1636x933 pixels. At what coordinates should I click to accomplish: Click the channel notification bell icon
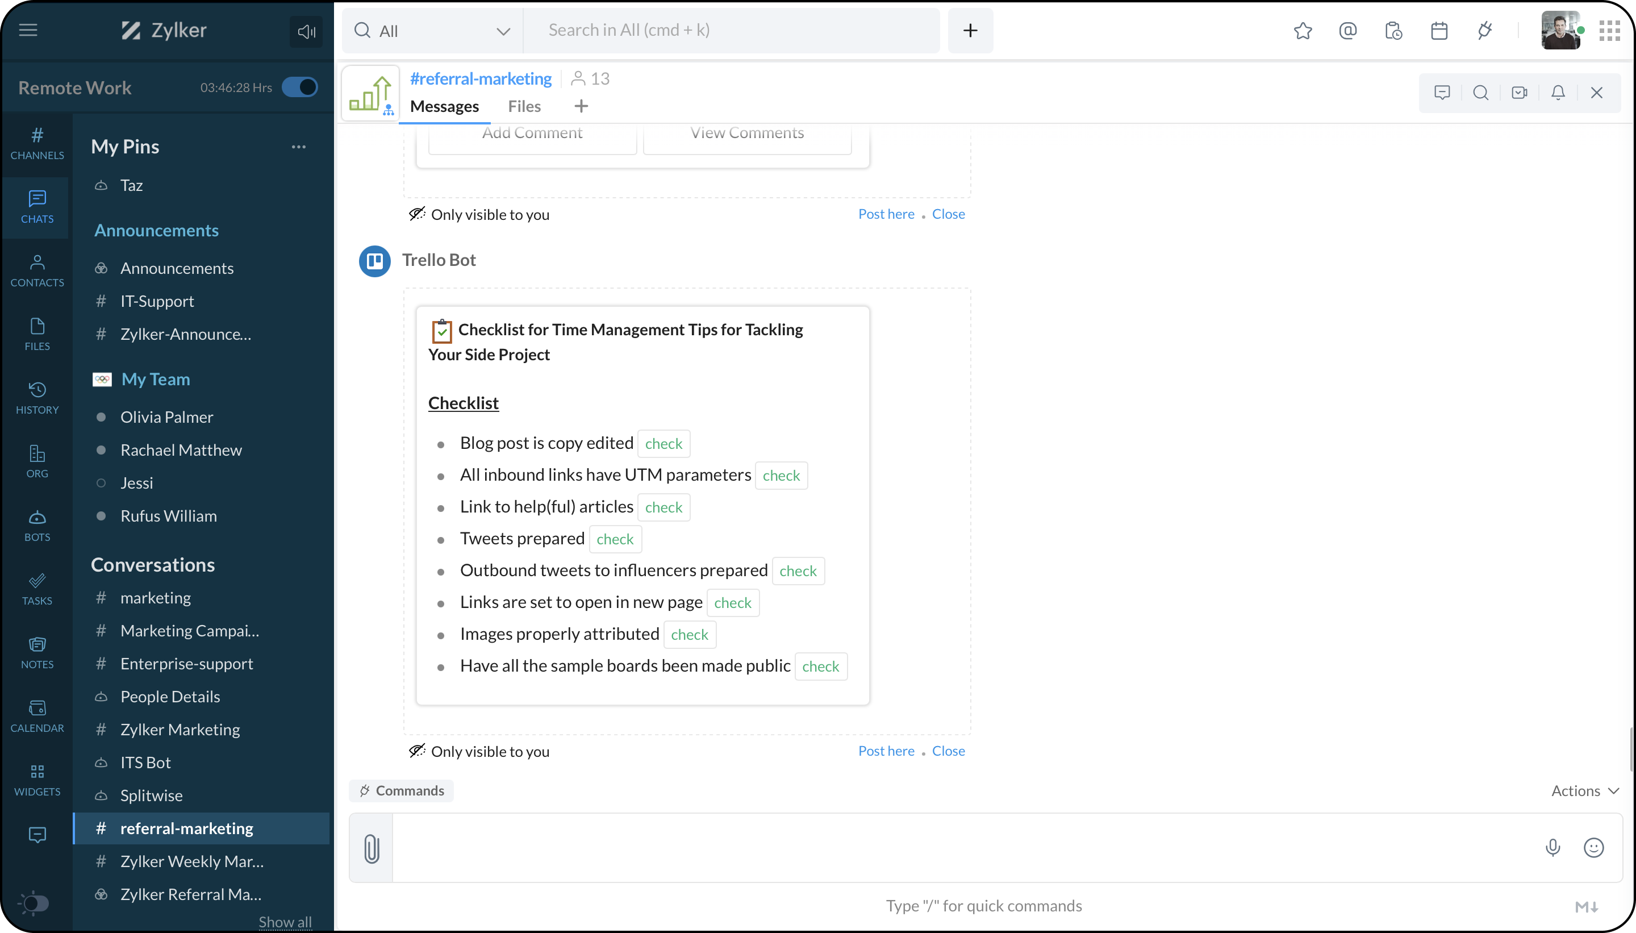coord(1558,93)
